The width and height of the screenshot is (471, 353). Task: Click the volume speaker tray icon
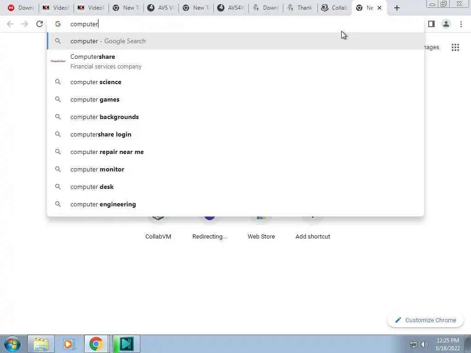coord(425,344)
